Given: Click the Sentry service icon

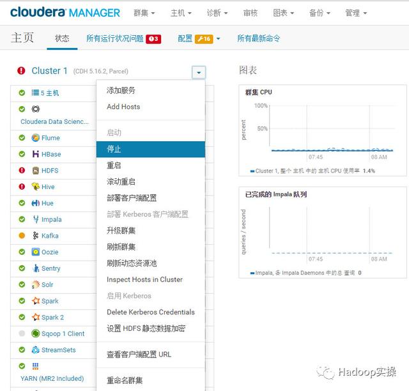Looking at the screenshot, I should (36, 268).
